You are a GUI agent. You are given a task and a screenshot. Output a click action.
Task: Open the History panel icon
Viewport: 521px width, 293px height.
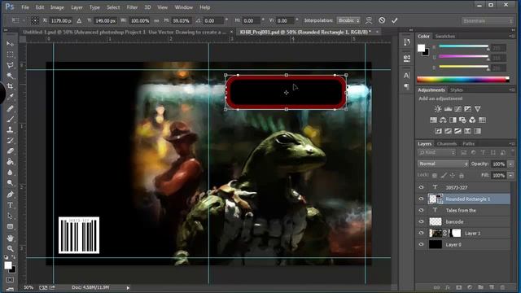(407, 42)
